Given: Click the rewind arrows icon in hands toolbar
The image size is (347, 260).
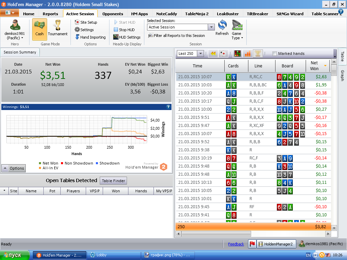Looking at the screenshot, I should click(x=213, y=53).
